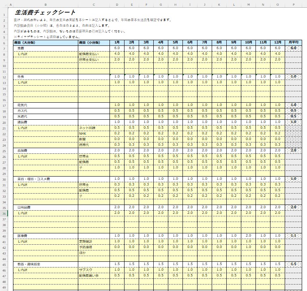Click the 教養・趣味娯楽 monthly average 1.5 cell
Screen dimensions: 307x291
point(294,264)
